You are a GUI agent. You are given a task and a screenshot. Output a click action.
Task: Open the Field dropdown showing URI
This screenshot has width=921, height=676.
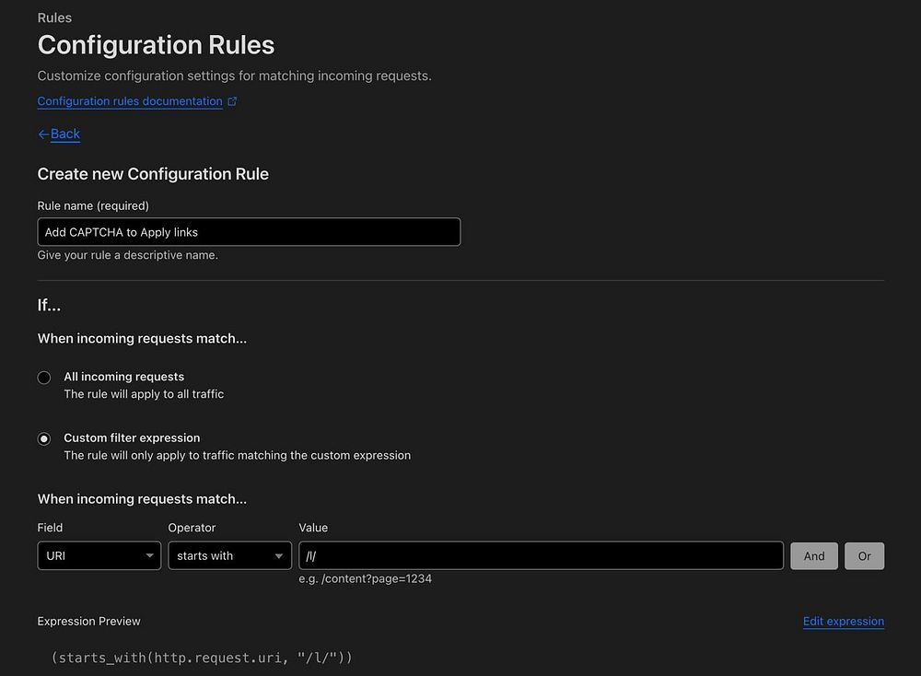99,556
